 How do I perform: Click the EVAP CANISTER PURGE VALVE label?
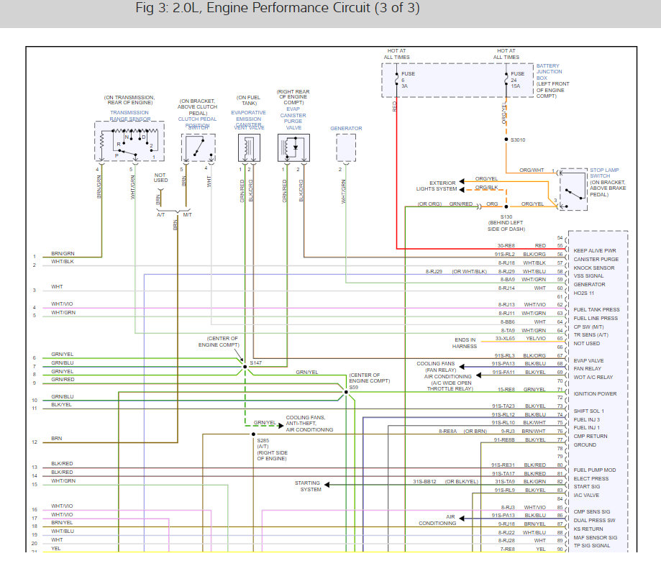click(293, 118)
